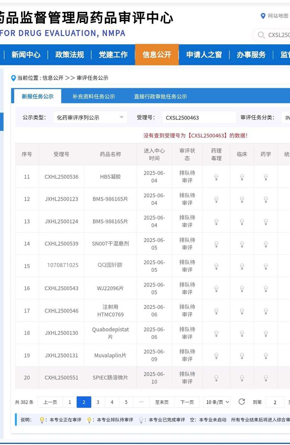Open 办事服务 in the navigation bar
Viewport: 290px width, 445px height.
click(x=251, y=55)
